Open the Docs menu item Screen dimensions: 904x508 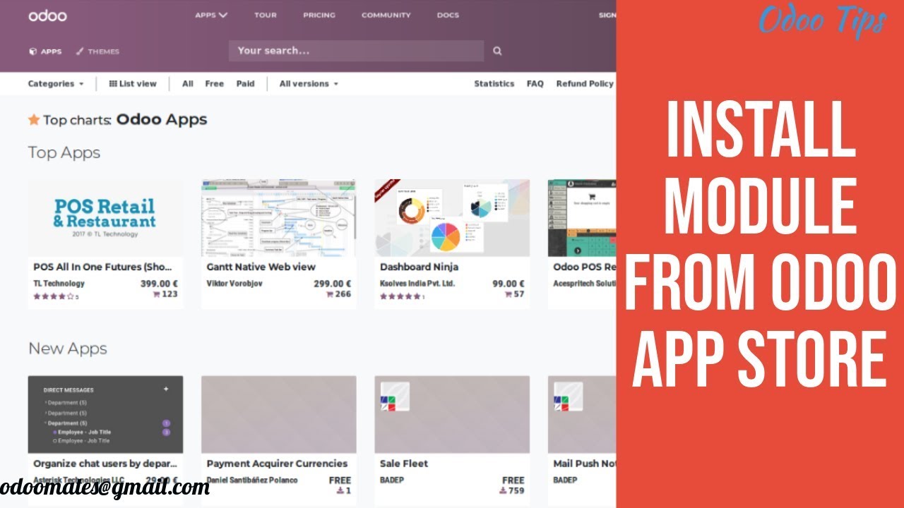[448, 15]
